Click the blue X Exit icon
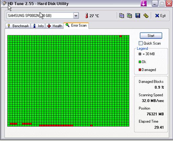The width and height of the screenshot is (173, 141). point(157,16)
